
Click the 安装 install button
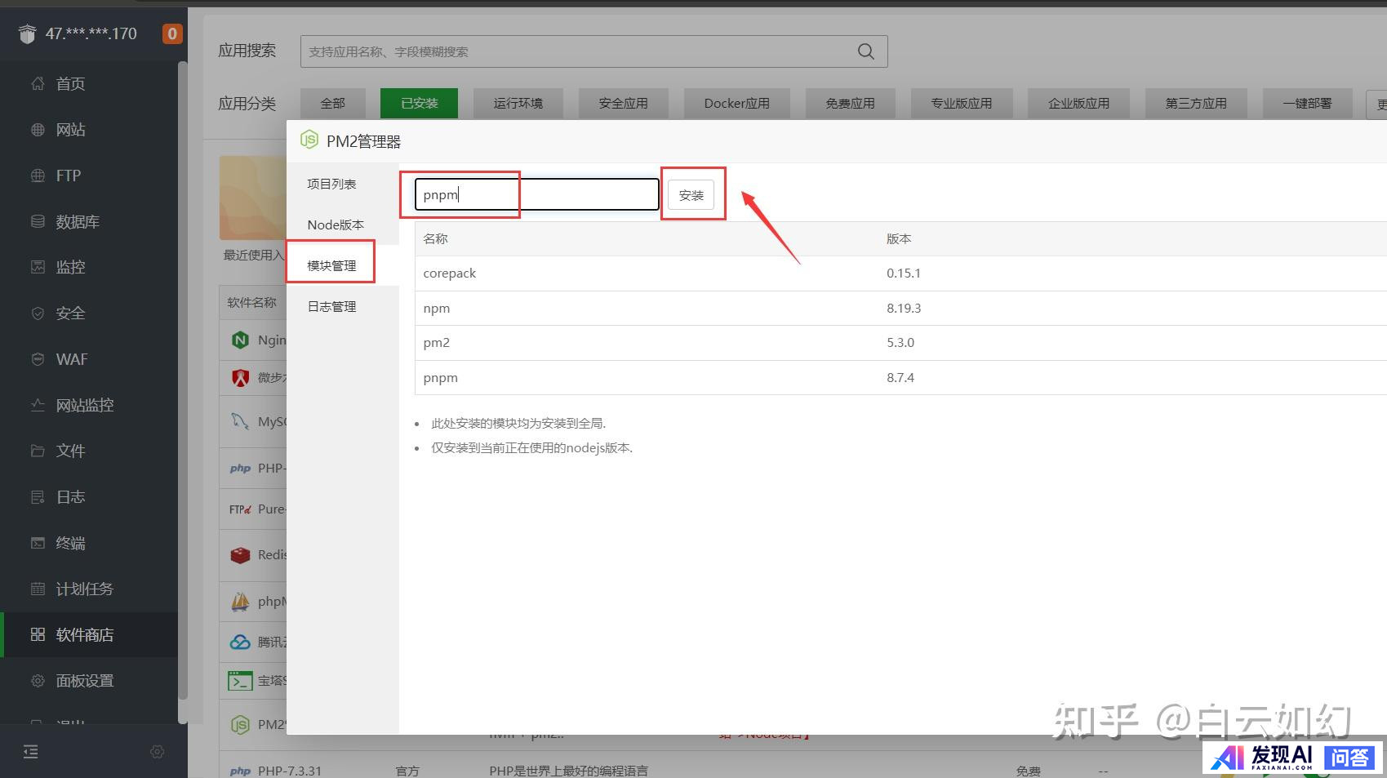[691, 195]
